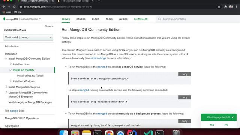Follow the ulimit settings link
240x135 pixels.
(98, 58)
